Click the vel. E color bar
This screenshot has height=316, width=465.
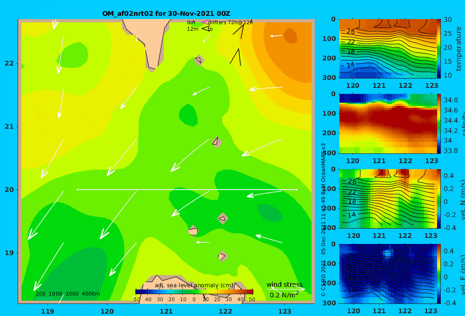pos(439,274)
